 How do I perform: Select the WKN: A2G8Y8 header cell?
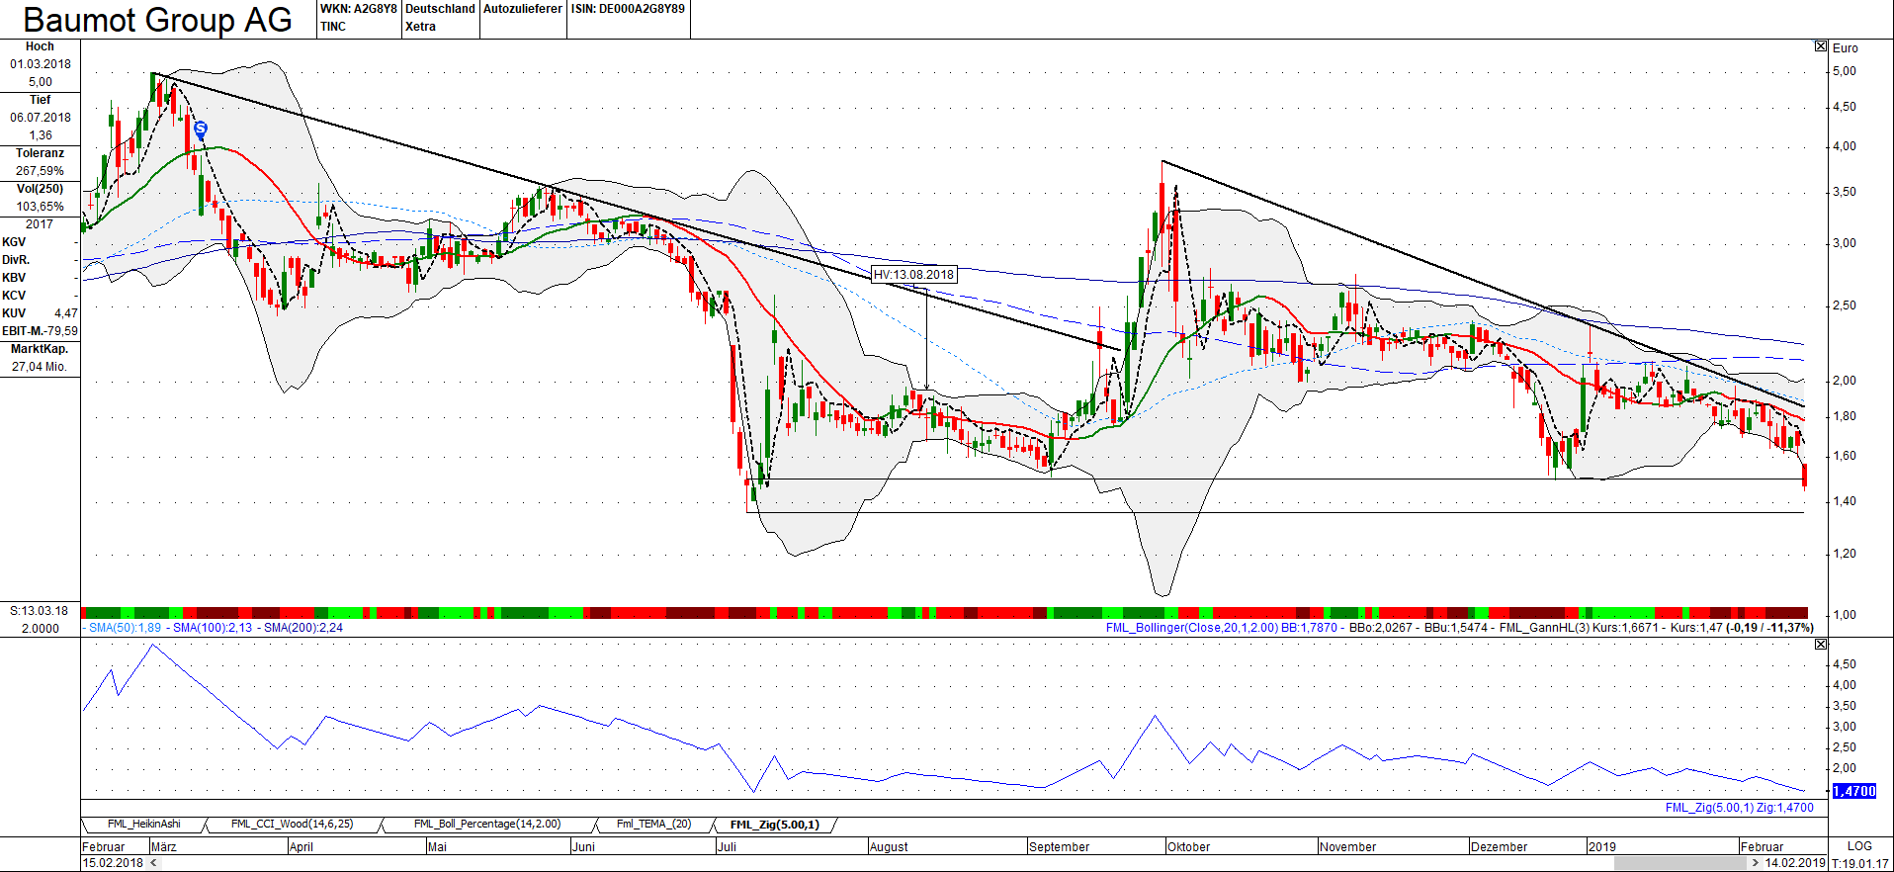[358, 18]
